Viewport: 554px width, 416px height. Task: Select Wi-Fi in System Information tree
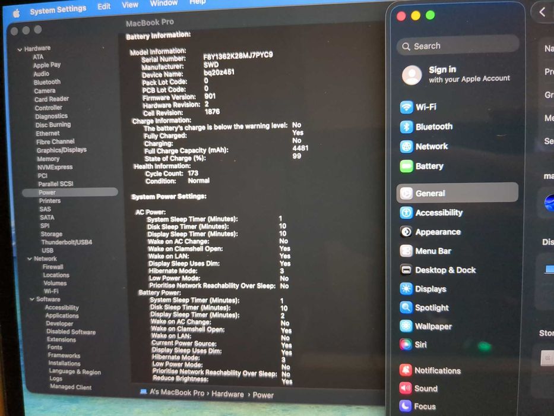pyautogui.click(x=51, y=291)
